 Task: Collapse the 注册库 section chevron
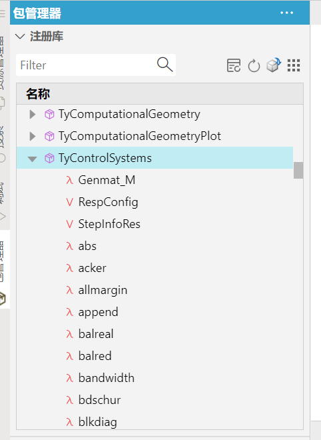(20, 37)
